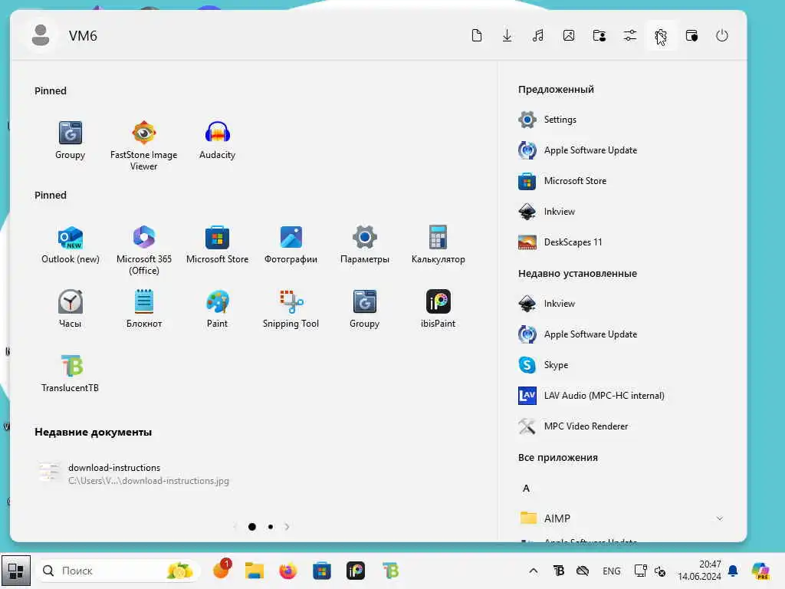Open the Параметры app

tap(364, 245)
